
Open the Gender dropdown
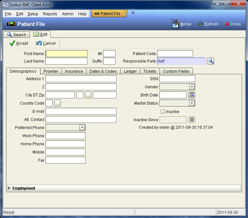(x=192, y=87)
